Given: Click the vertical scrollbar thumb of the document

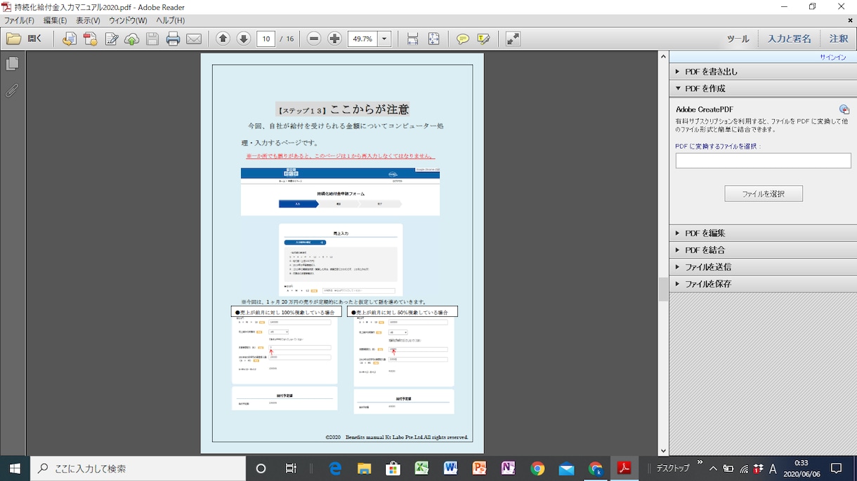Looking at the screenshot, I should (663, 289).
